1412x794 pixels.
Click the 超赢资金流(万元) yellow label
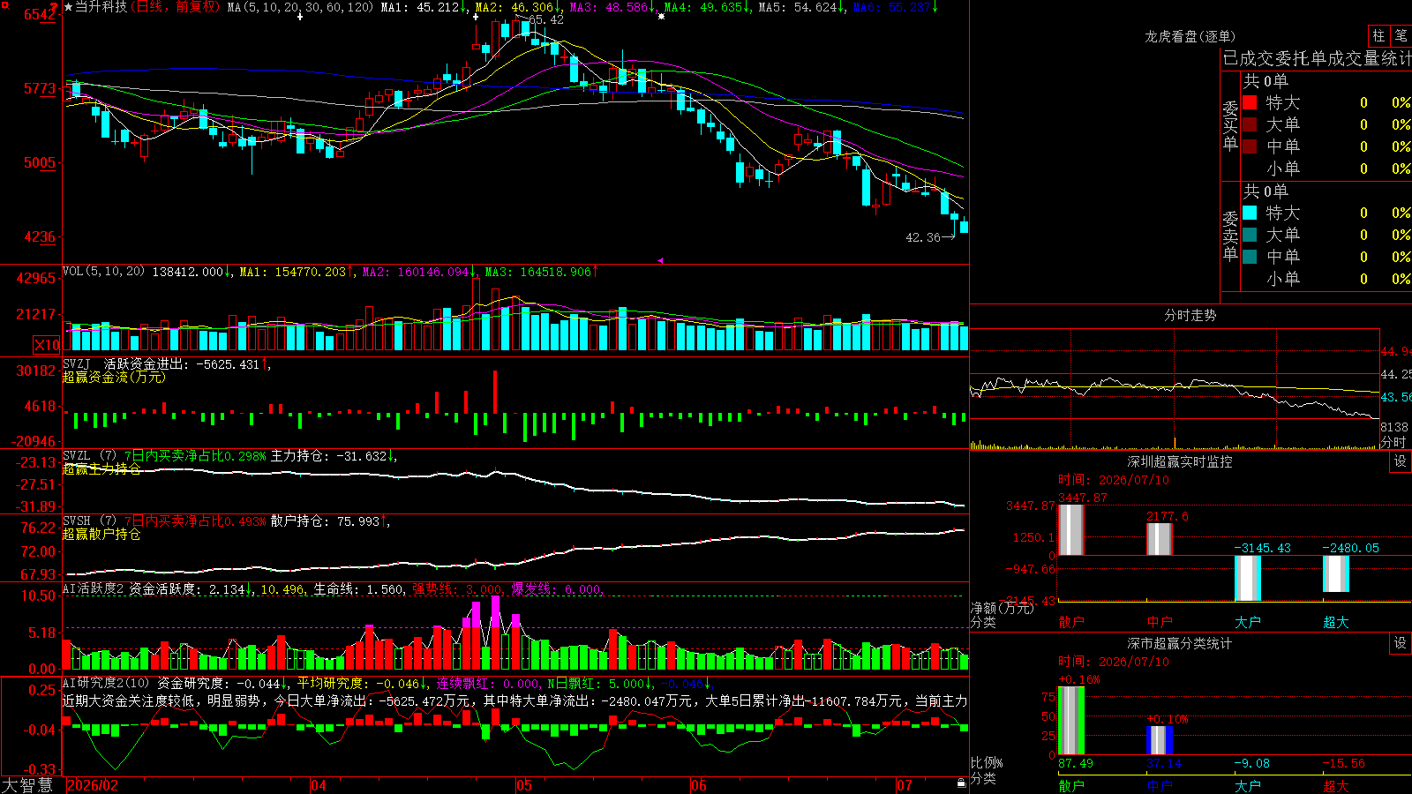click(x=114, y=377)
